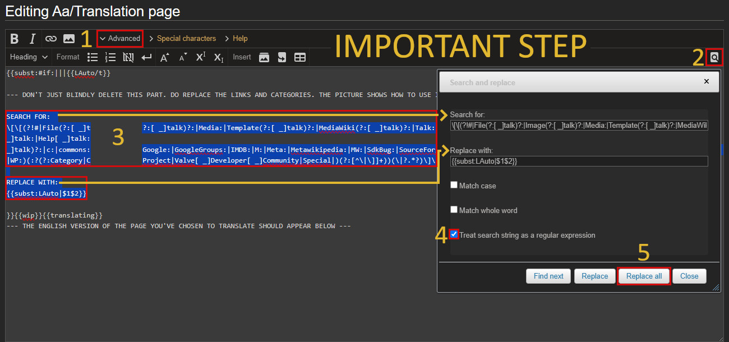
Task: Open the search and replace tool icon
Action: [714, 57]
